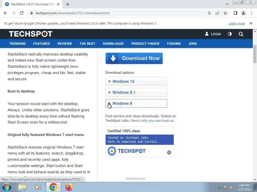257x192 pixels.
Task: Click the padlock site info icon
Action: (32, 13)
